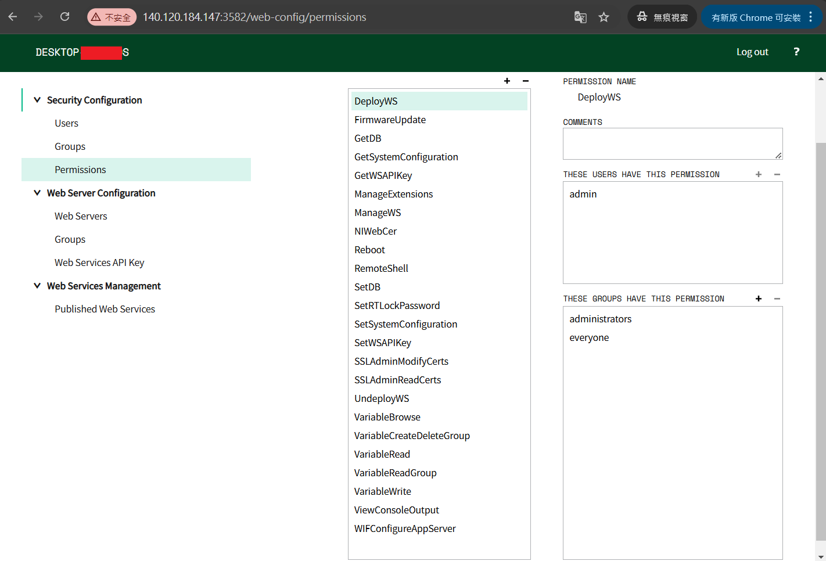
Task: Add a group to this permission
Action: click(759, 299)
